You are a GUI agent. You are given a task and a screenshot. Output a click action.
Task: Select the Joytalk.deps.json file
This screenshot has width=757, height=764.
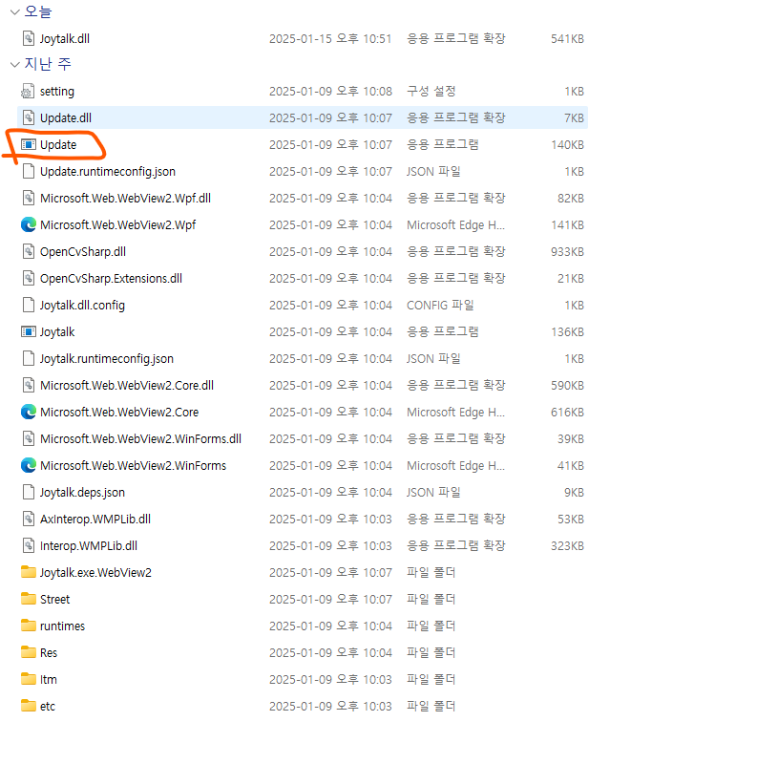82,493
